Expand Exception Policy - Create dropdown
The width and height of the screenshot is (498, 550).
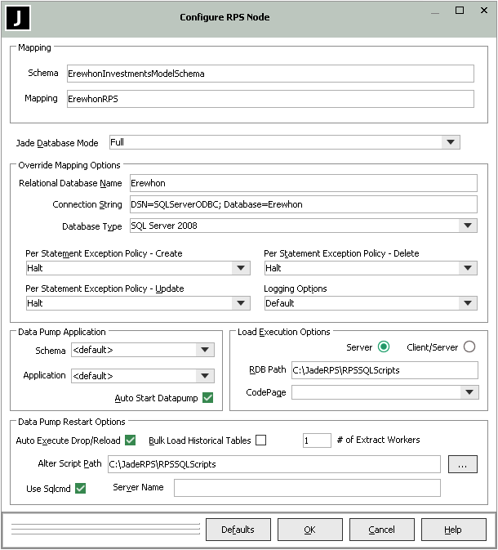tap(240, 268)
